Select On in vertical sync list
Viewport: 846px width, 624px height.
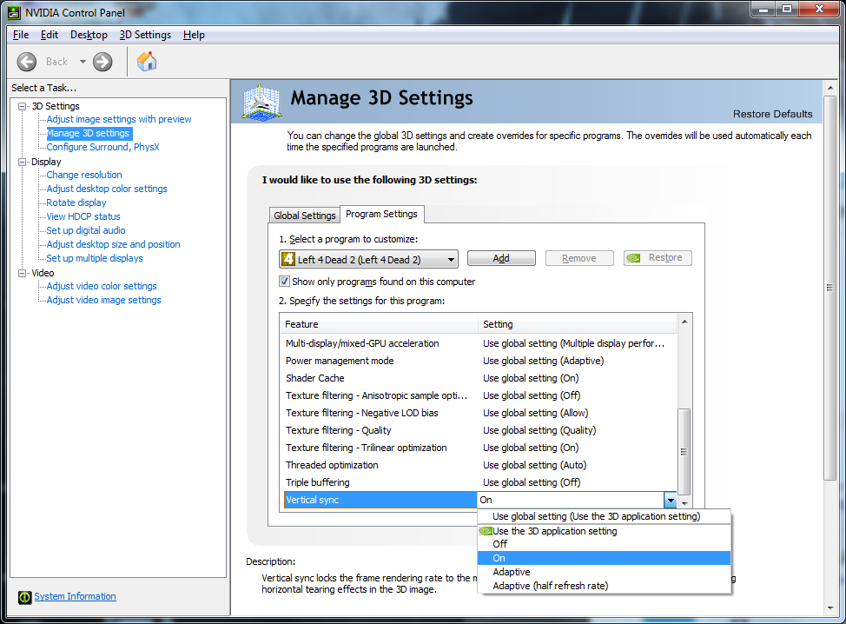coord(604,558)
